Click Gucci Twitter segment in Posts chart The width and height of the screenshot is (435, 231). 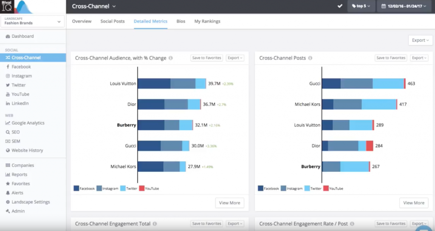pyautogui.click(x=388, y=83)
